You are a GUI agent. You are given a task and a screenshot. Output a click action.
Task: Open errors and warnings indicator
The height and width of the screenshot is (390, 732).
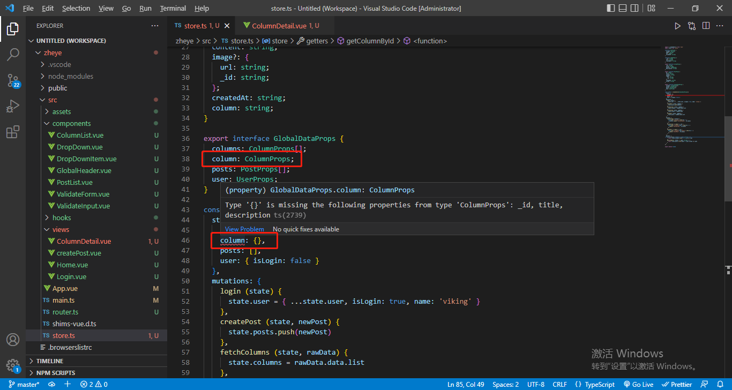coord(94,384)
